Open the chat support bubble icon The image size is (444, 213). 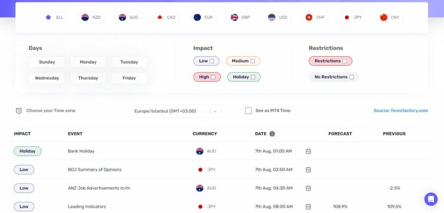(x=431, y=199)
